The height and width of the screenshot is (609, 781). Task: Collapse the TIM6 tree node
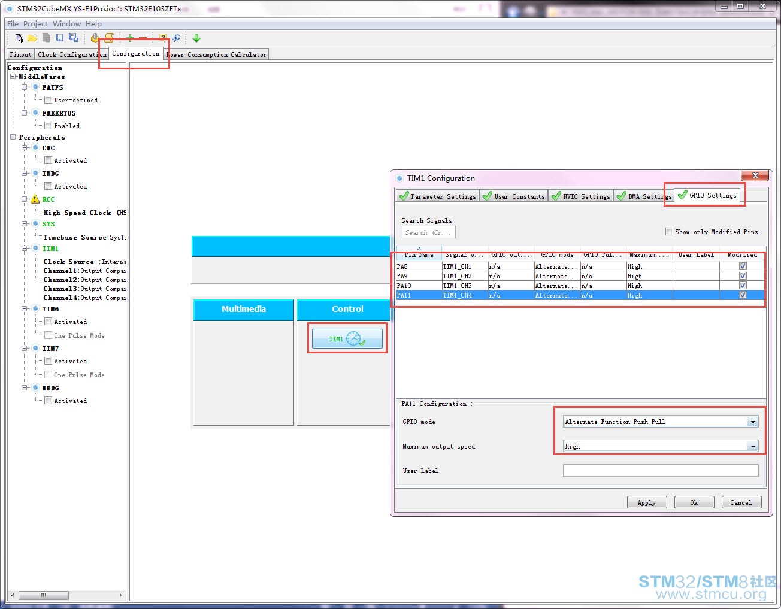(x=25, y=309)
